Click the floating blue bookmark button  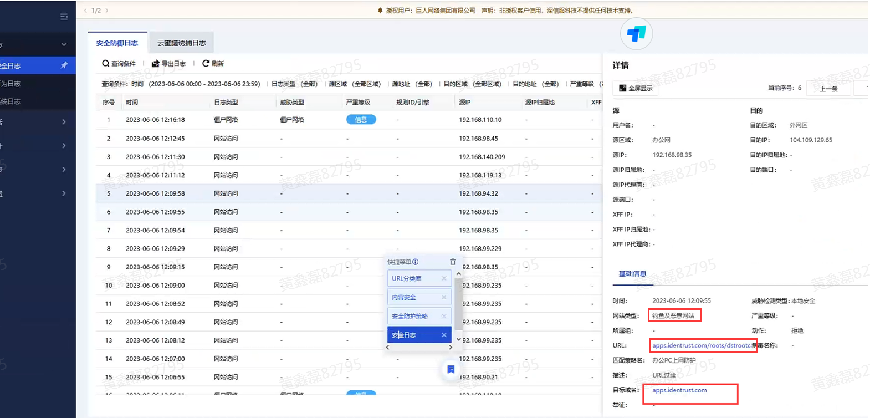click(451, 369)
